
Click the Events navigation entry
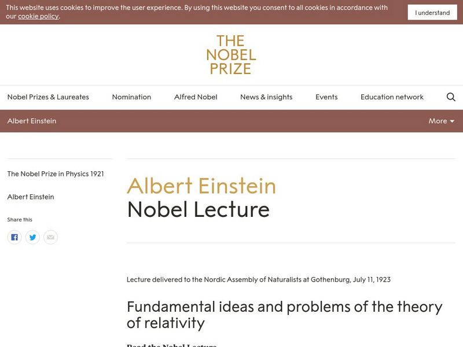coord(326,97)
